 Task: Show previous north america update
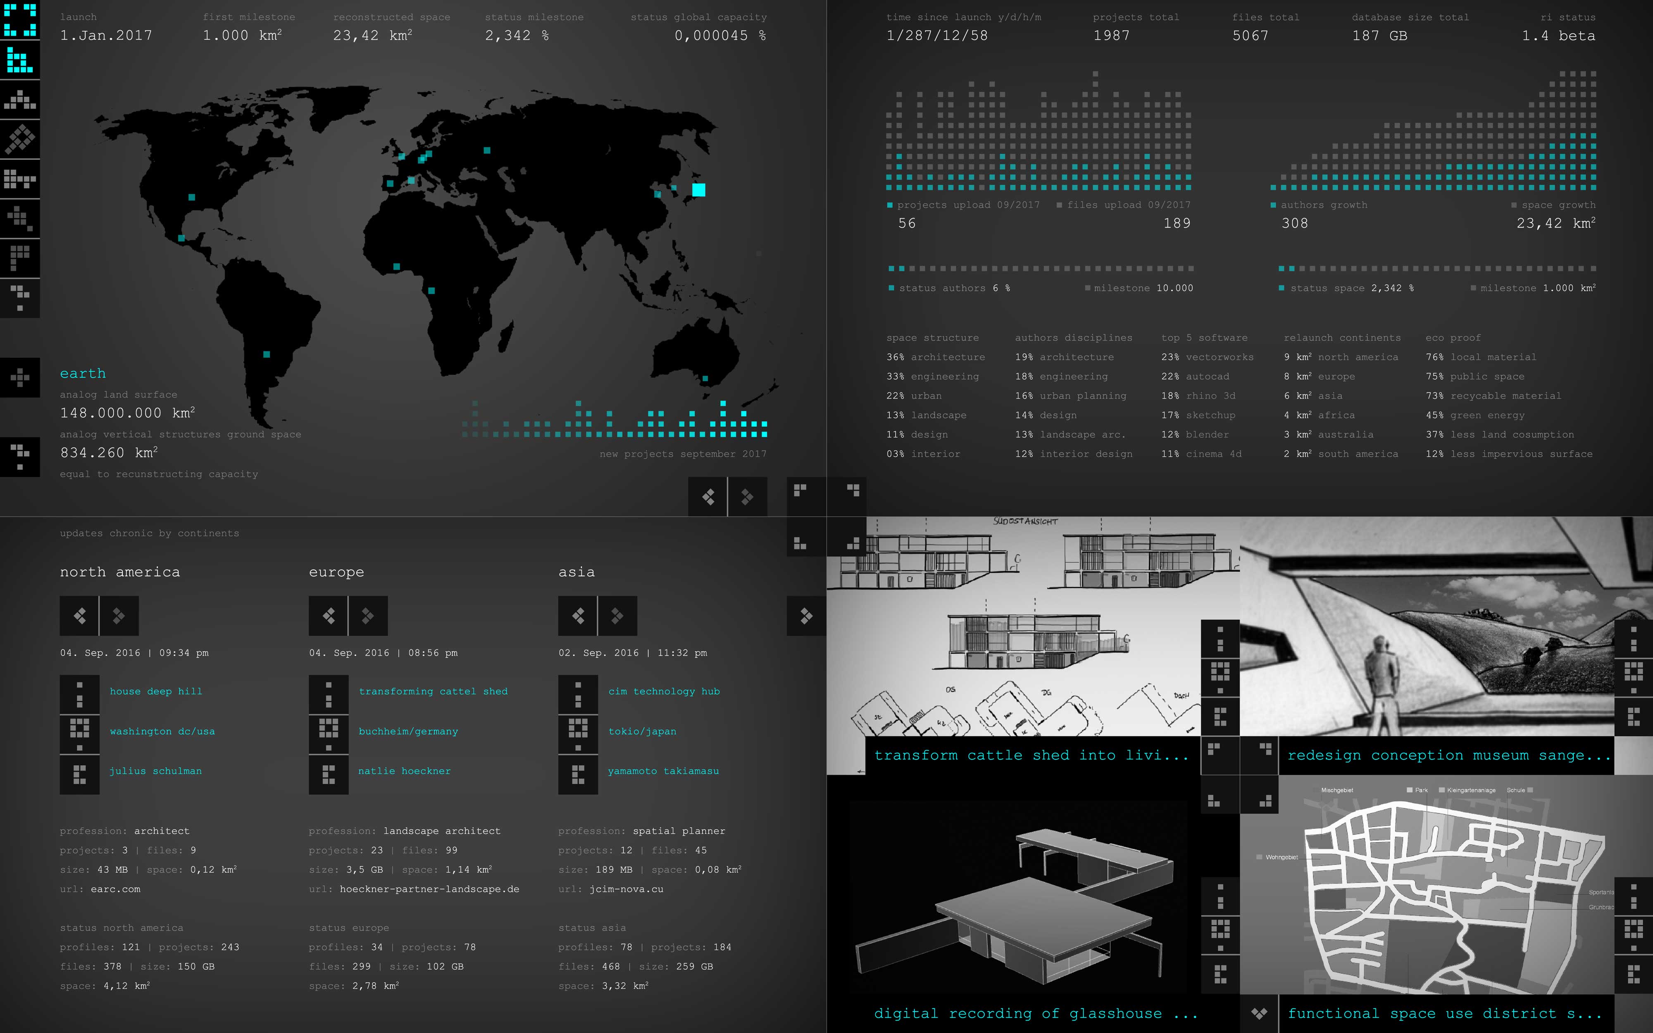[79, 616]
